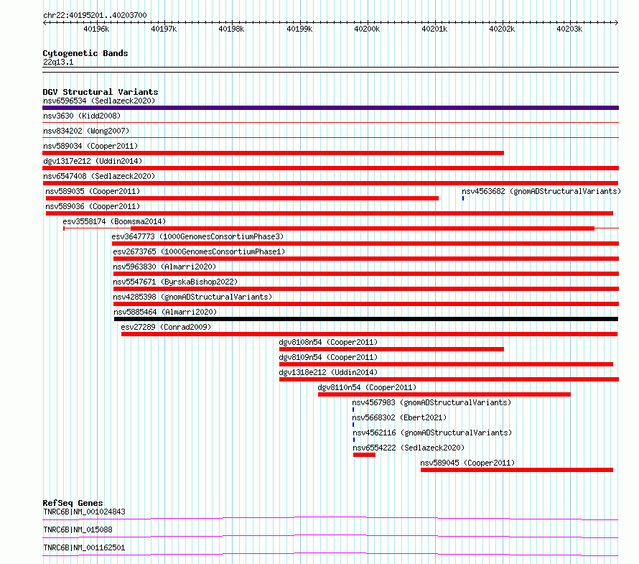Click dgv8108n54 (Cooper2011) label

tap(328, 342)
